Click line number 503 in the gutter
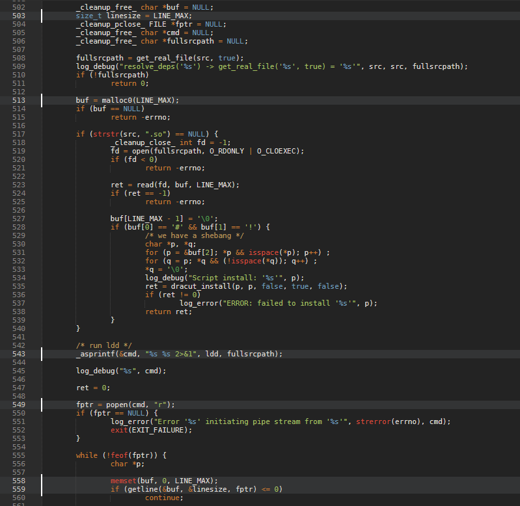 pyautogui.click(x=18, y=16)
